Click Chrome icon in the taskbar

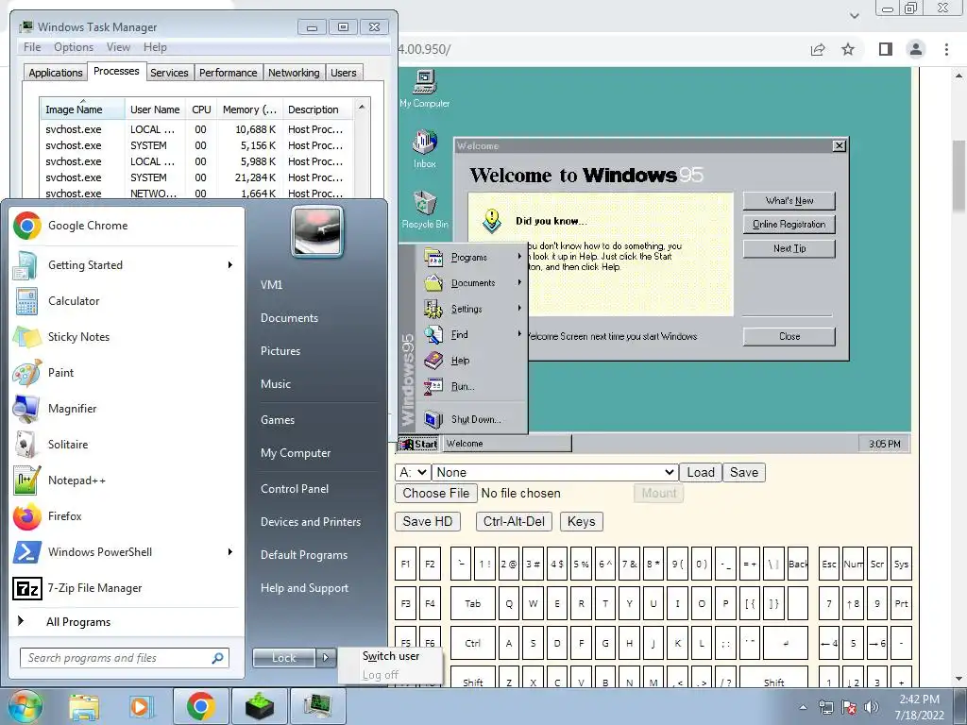point(200,706)
